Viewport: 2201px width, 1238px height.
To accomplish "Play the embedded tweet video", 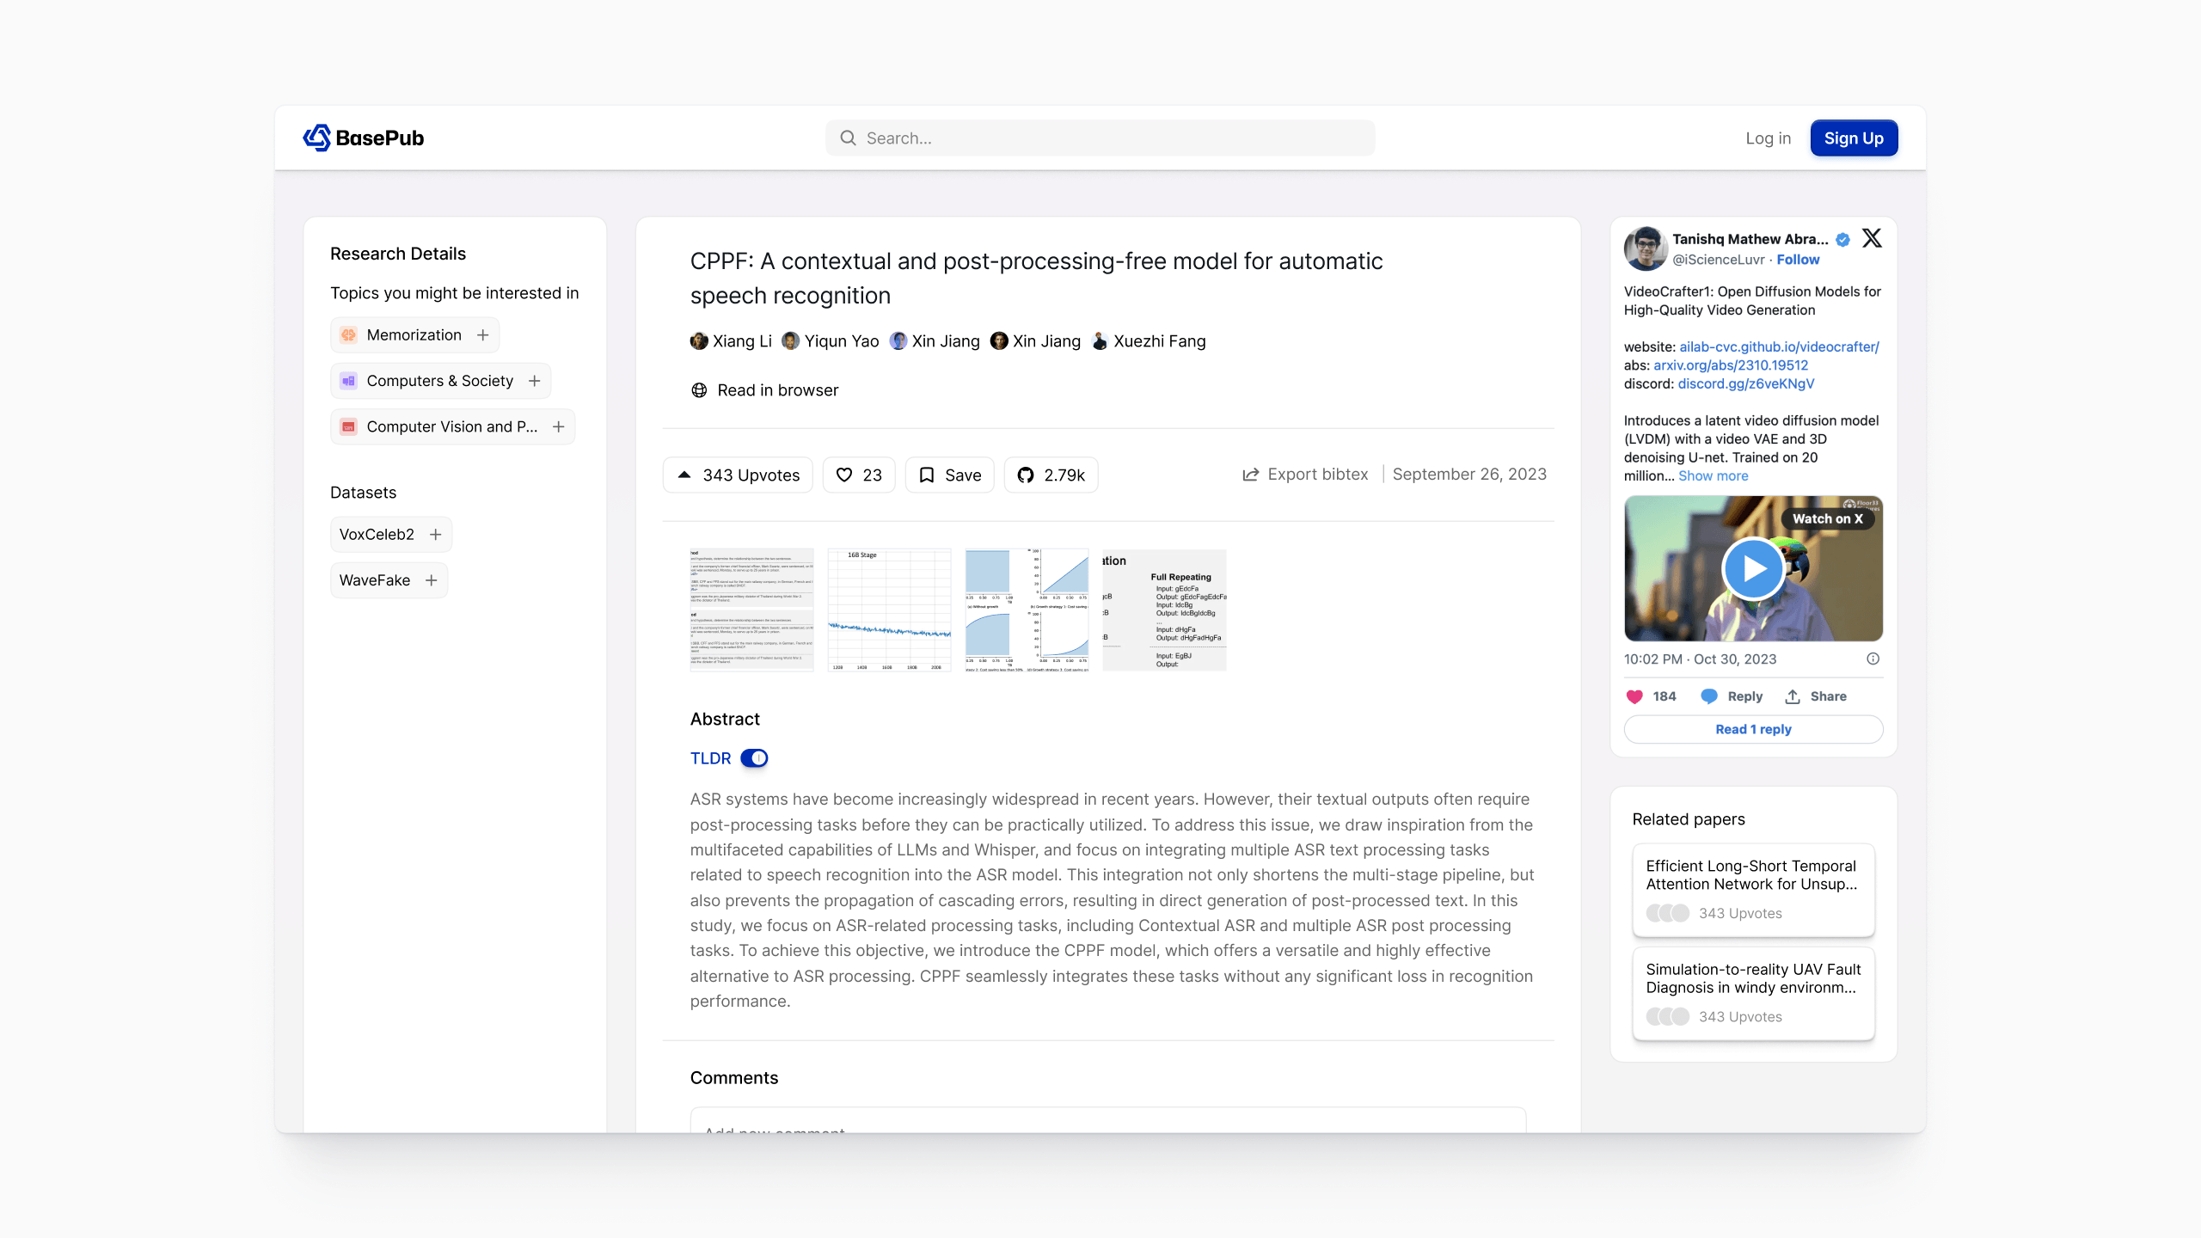I will 1753,568.
